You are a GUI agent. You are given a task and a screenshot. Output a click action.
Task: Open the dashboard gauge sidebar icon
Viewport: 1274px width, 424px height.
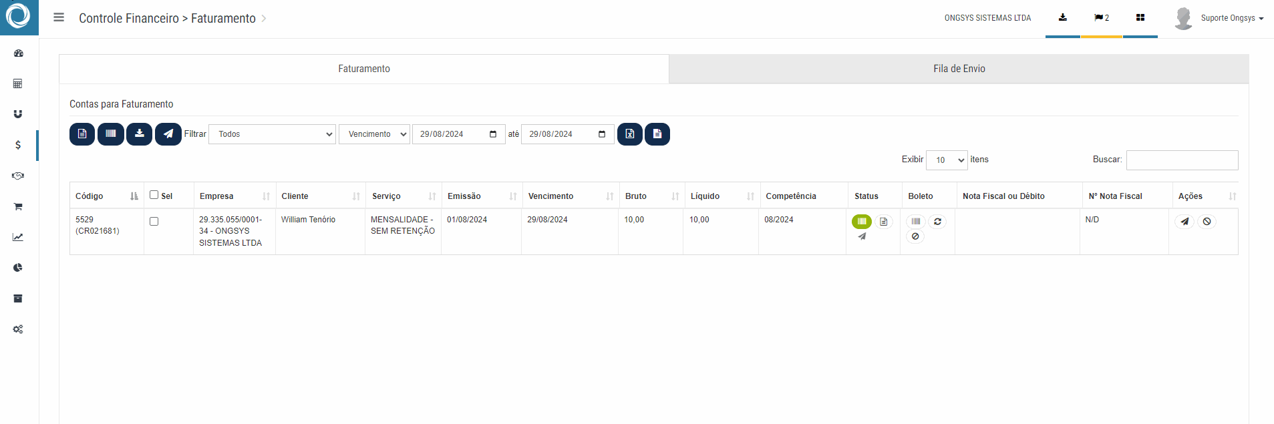(x=18, y=53)
